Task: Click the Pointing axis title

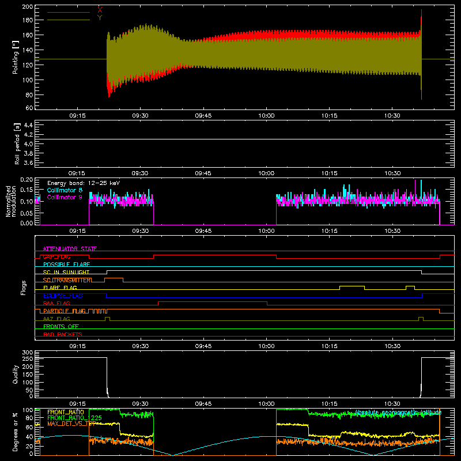Action: coord(16,57)
